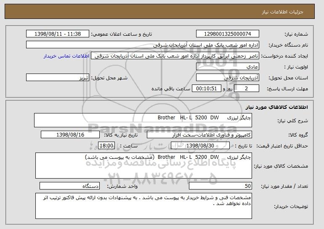
Task: Click the استان محل تحویل field
Action: 228,78
